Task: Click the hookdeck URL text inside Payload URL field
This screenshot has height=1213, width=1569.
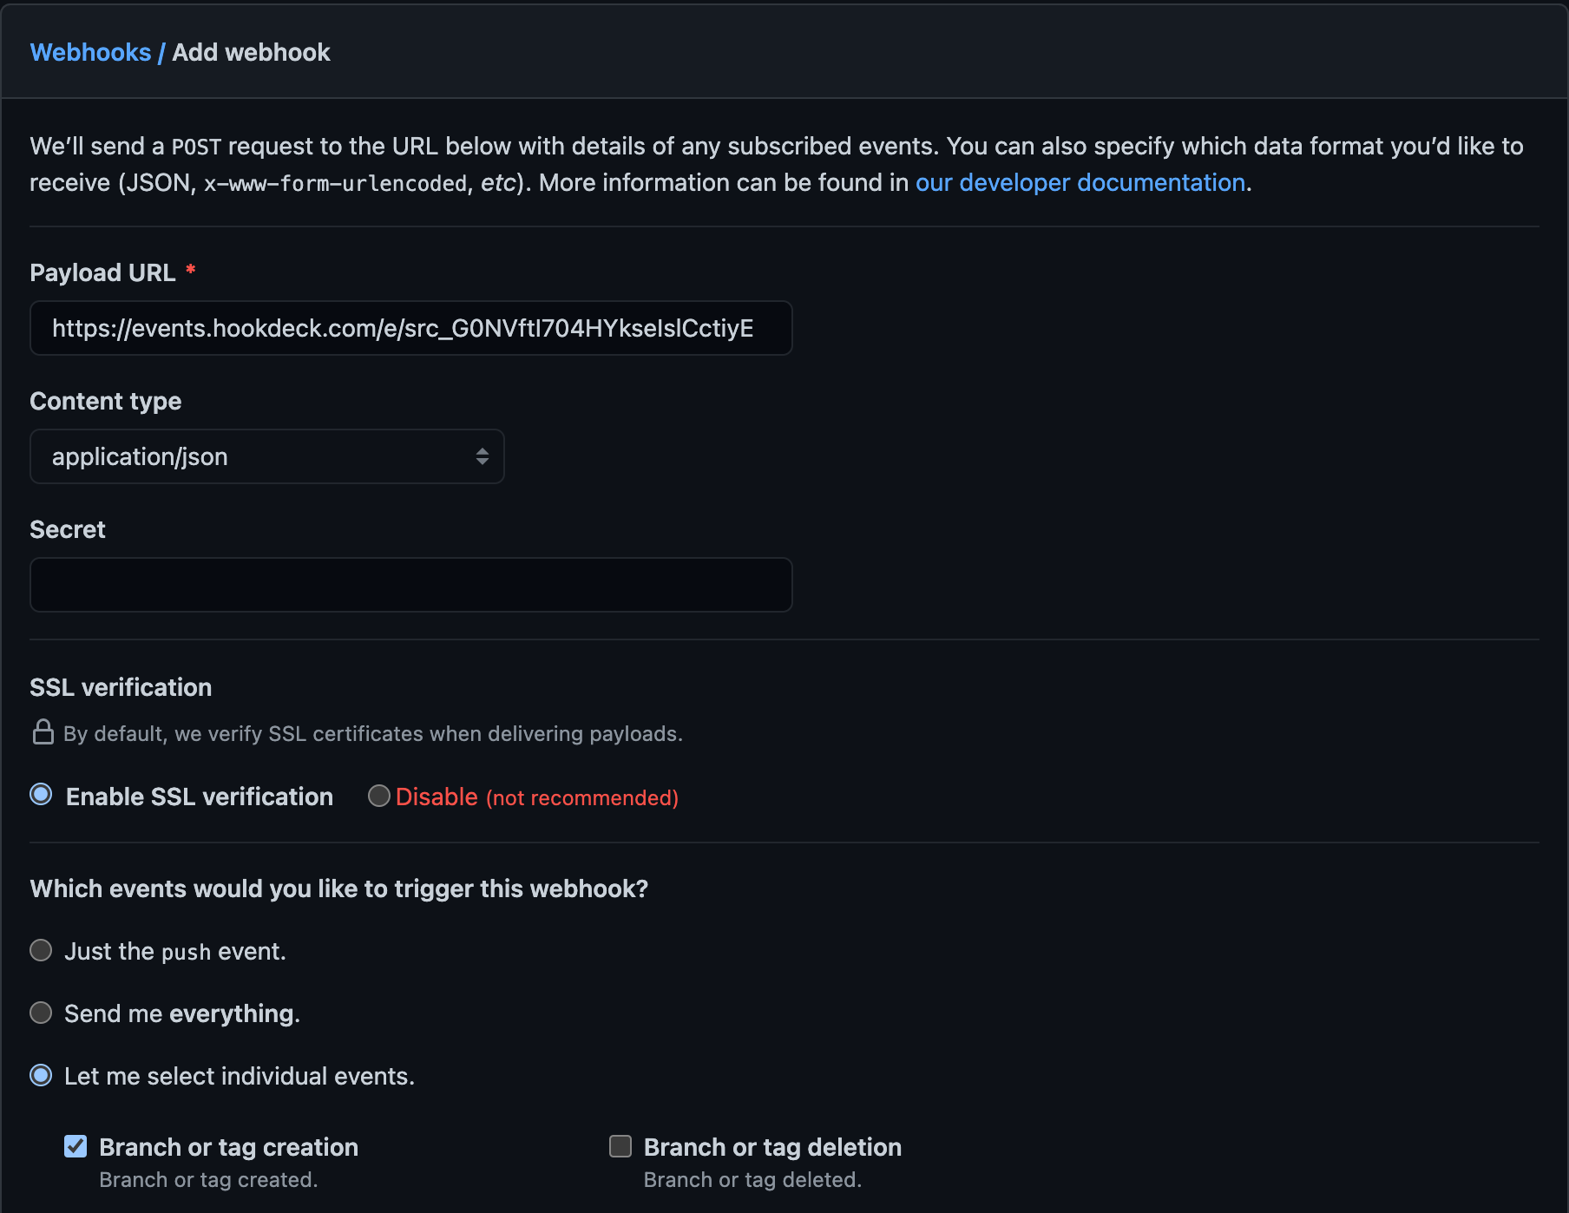Action: point(404,329)
